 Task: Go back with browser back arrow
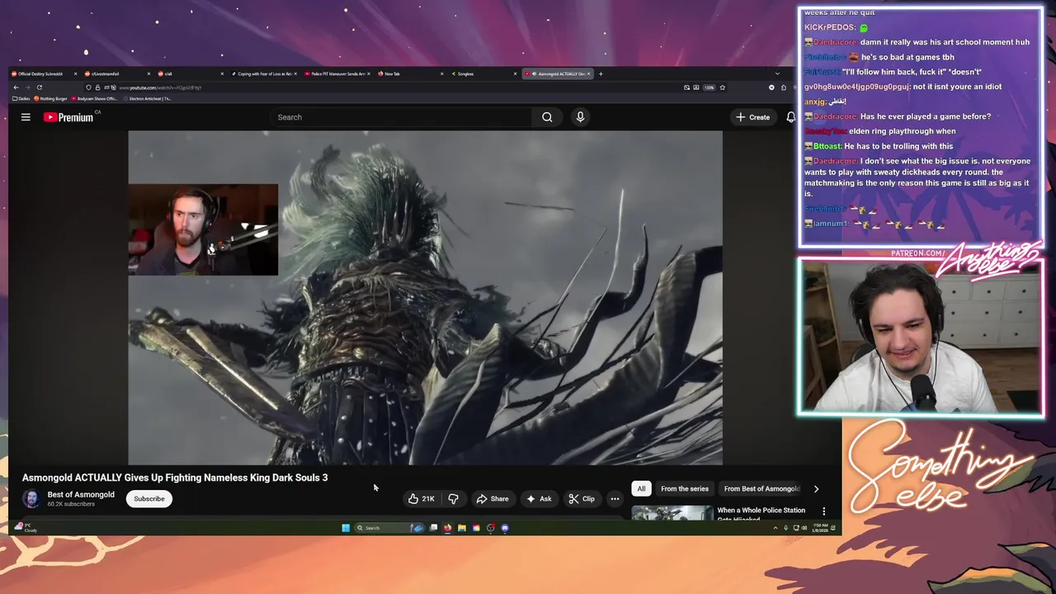pos(16,87)
